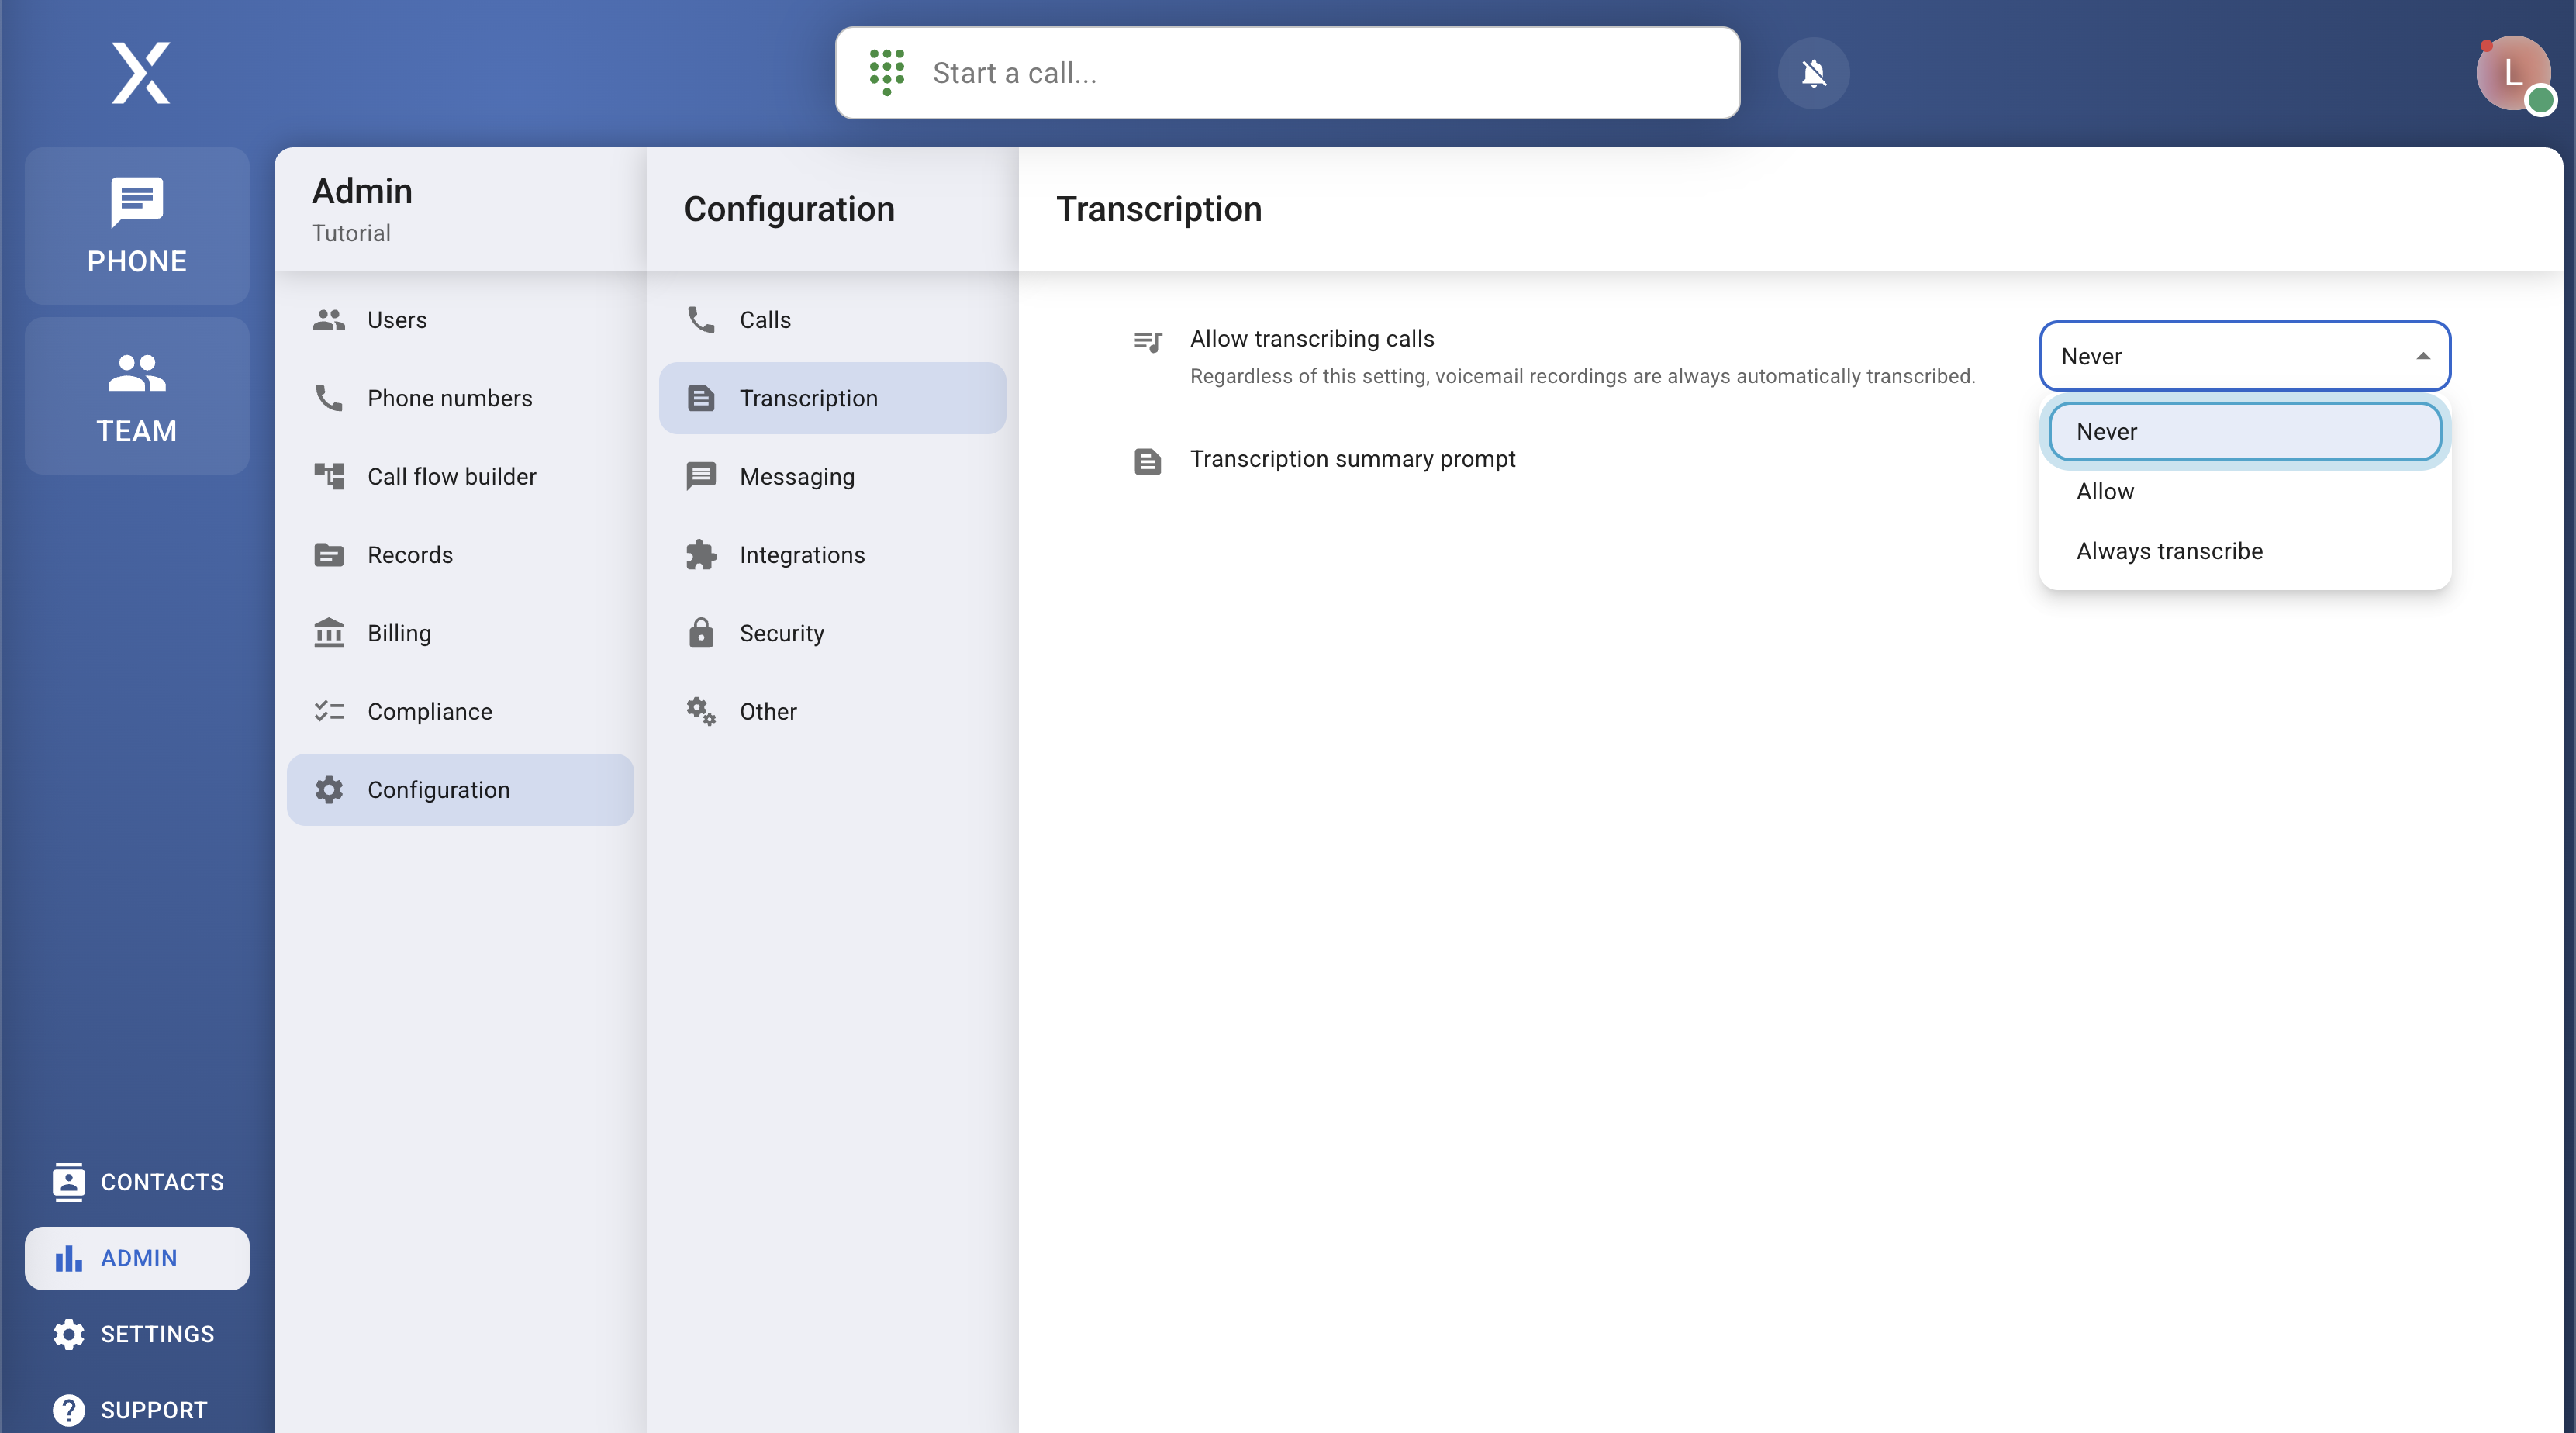Toggle the muted notifications bell
Viewport: 2576px width, 1433px height.
(x=1813, y=73)
